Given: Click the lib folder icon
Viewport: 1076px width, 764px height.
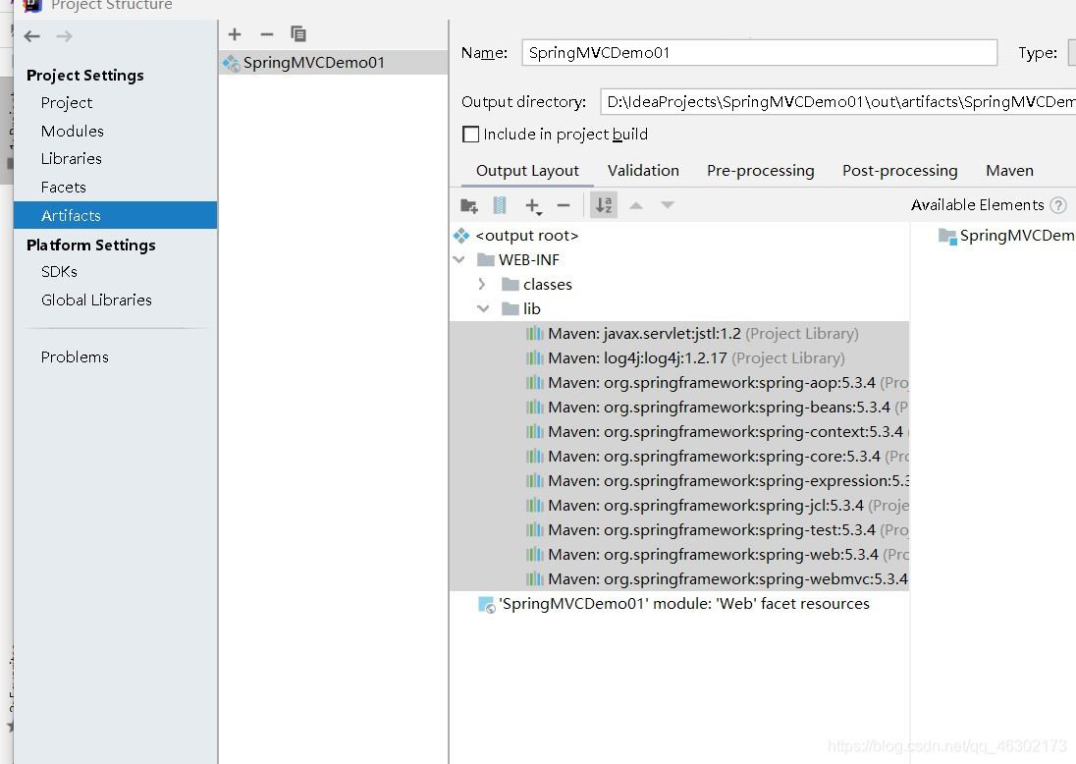Looking at the screenshot, I should click(x=510, y=309).
